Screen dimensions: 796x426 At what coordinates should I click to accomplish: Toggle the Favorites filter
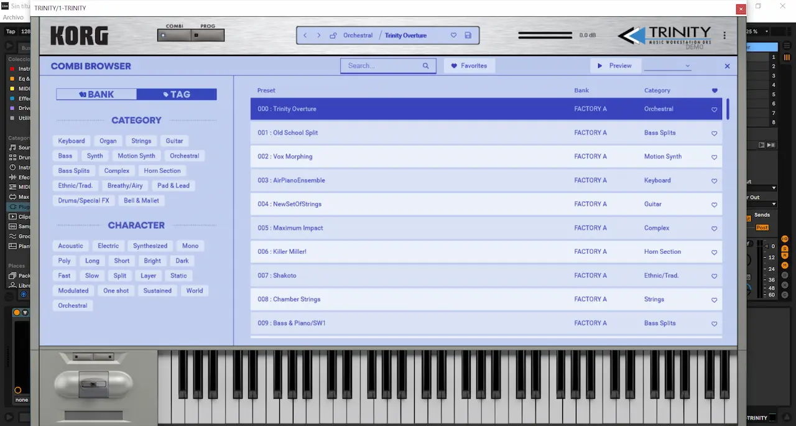(470, 65)
